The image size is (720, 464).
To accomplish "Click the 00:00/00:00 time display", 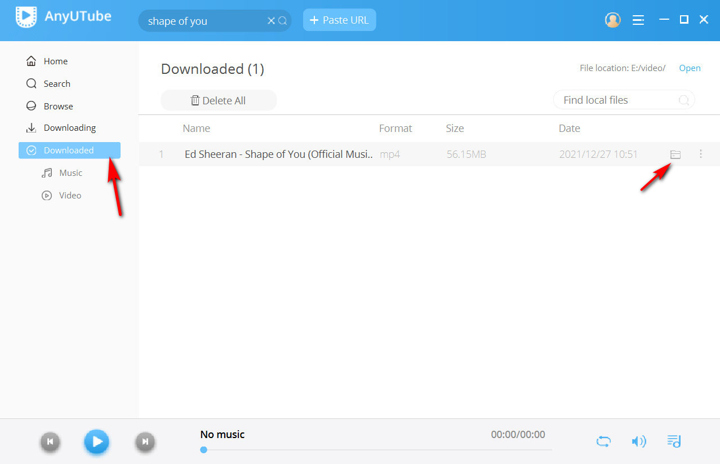I will [x=518, y=434].
